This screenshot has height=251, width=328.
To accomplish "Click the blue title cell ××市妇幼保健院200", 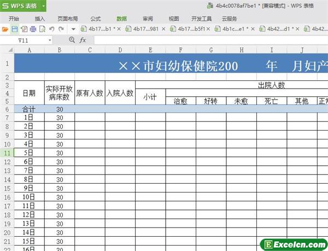I will tap(171, 63).
